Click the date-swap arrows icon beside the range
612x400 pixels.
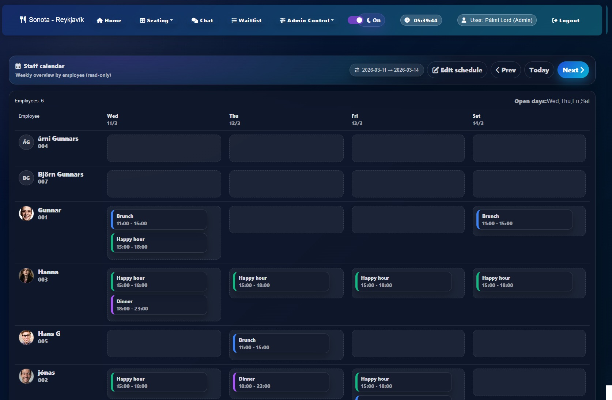(357, 70)
